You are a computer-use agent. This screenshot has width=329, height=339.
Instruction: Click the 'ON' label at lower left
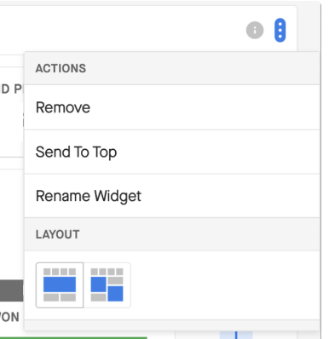coord(9,317)
